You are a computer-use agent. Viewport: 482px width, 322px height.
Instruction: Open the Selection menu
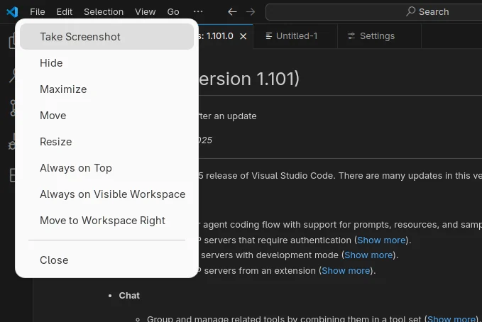point(104,12)
